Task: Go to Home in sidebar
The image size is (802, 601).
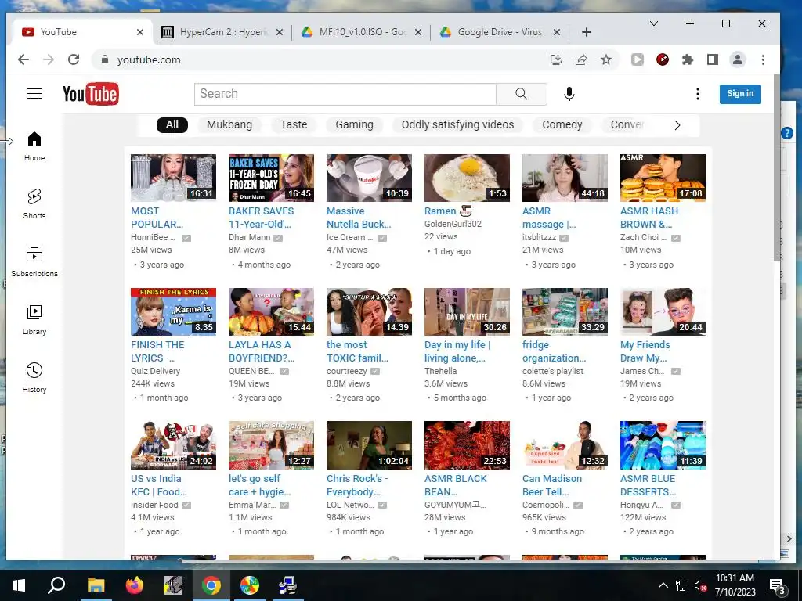Action: pos(34,146)
